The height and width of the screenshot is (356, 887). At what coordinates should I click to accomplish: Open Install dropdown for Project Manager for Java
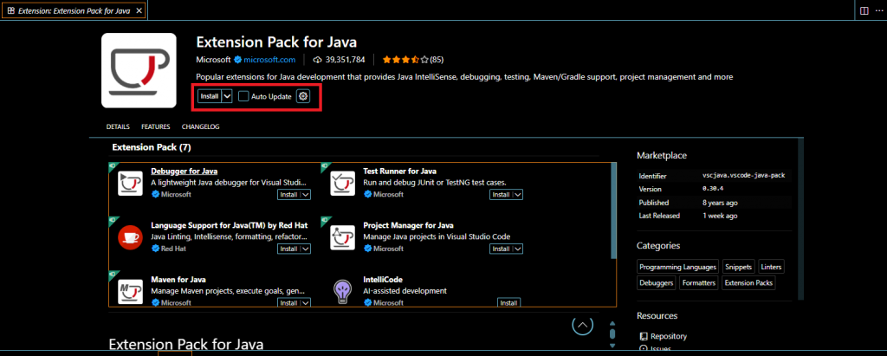click(518, 249)
